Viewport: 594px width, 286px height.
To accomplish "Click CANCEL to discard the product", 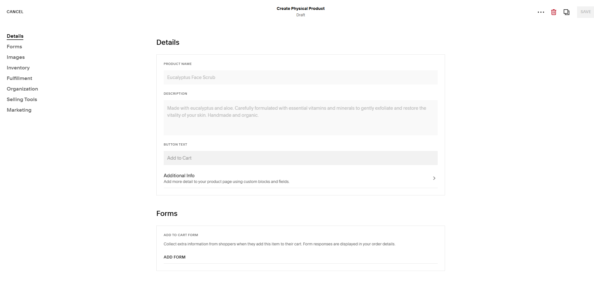I will pos(15,12).
